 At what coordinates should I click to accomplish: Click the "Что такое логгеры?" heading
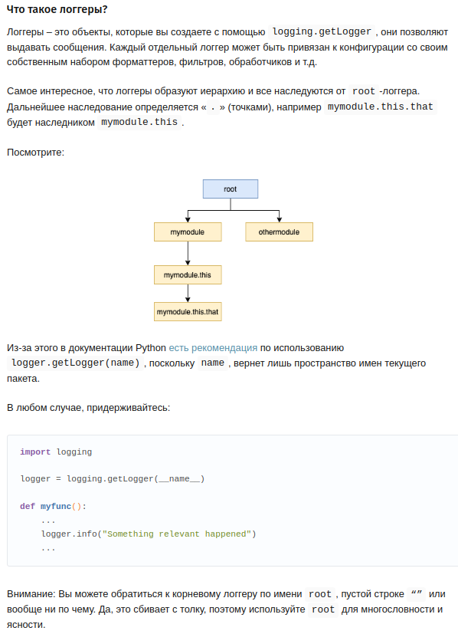[57, 9]
